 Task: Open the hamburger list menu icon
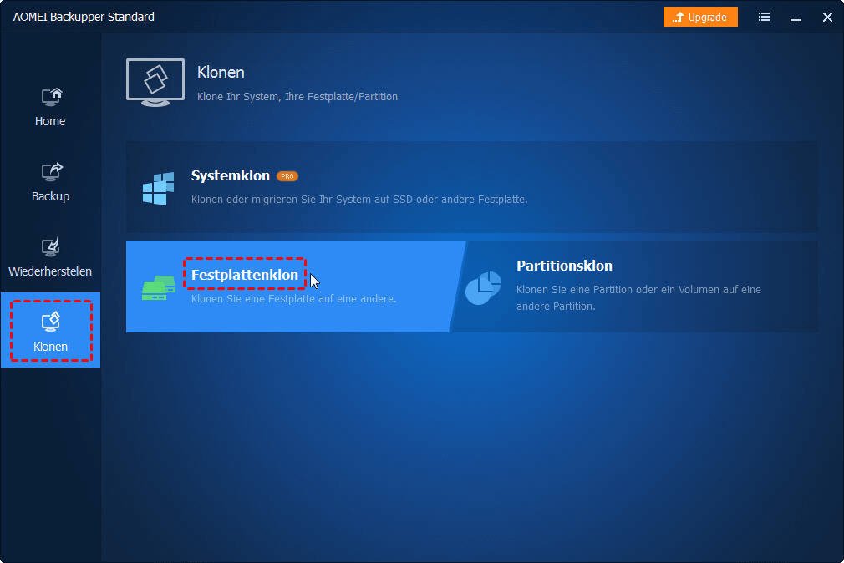pos(764,18)
